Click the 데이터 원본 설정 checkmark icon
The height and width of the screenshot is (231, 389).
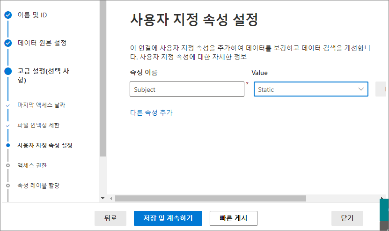pos(8,43)
